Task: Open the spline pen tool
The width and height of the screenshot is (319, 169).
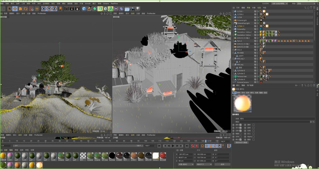Action: click(89, 9)
